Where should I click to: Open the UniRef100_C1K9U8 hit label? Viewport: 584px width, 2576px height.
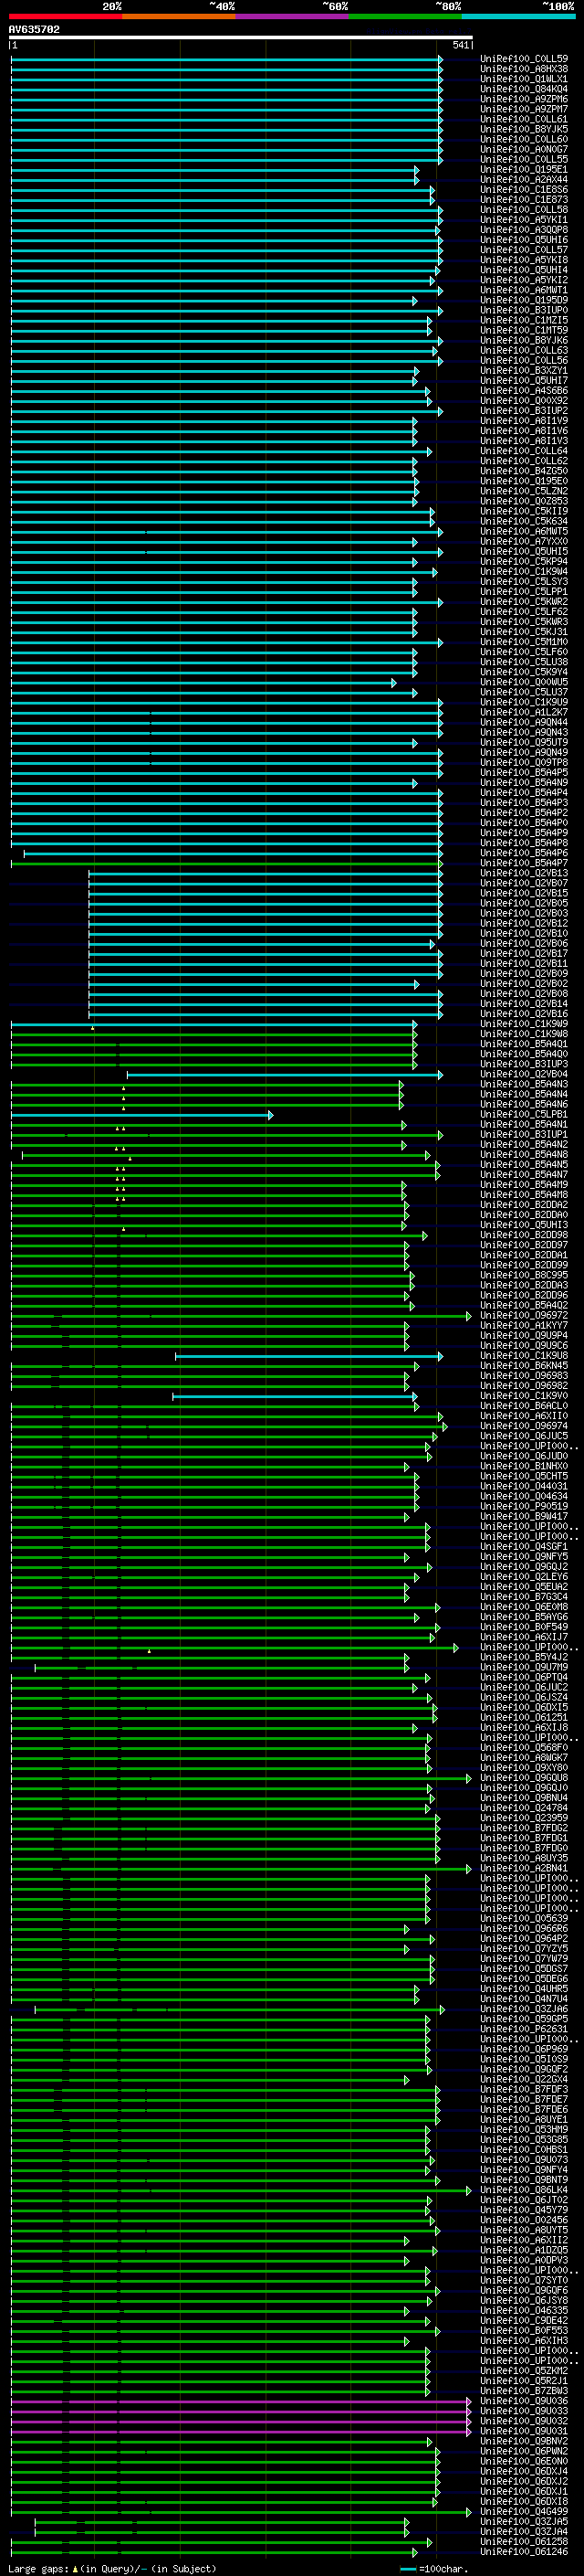click(x=524, y=1356)
